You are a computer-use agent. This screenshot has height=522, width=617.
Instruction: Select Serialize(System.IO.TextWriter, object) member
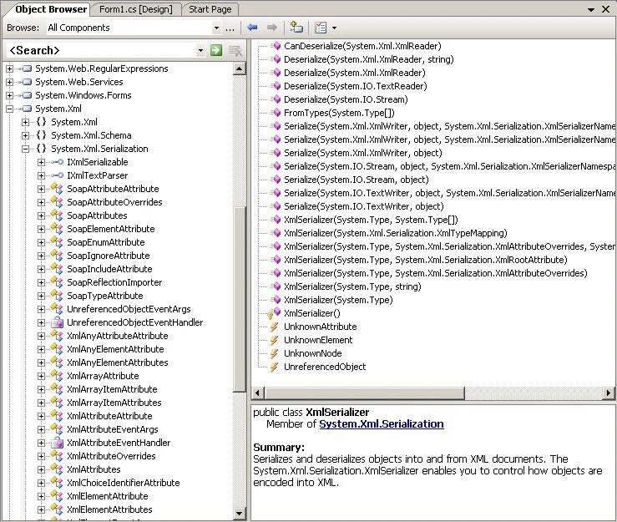pos(363,206)
